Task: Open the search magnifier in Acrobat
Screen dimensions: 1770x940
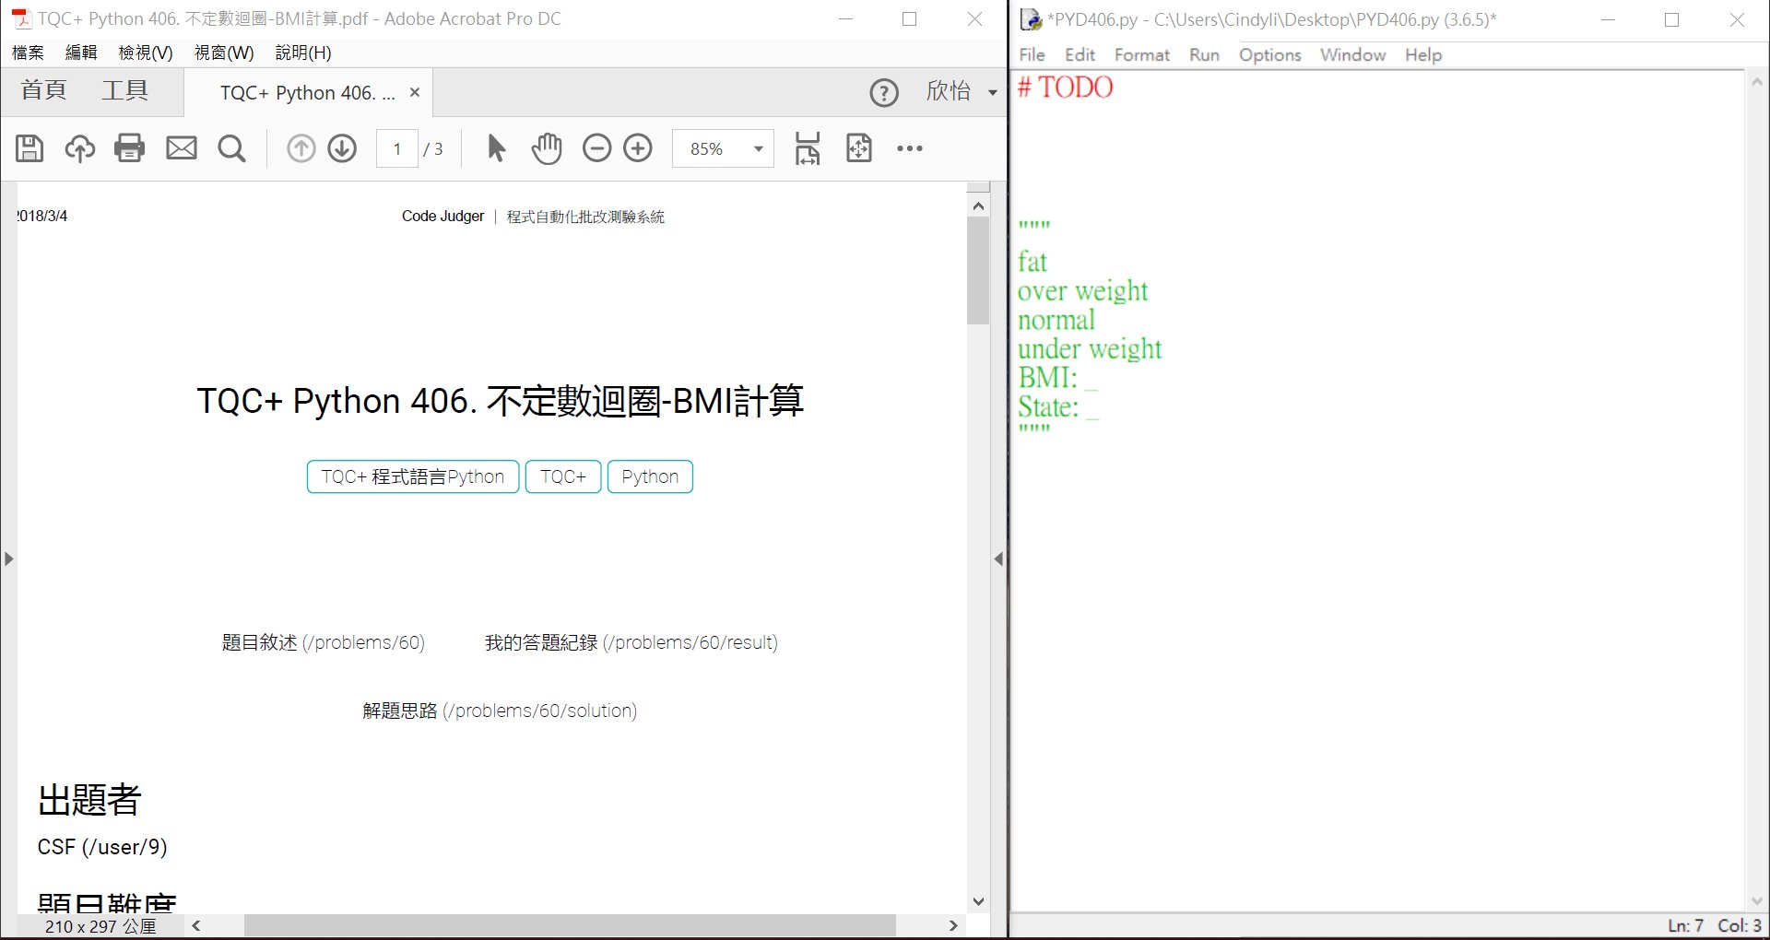Action: pos(231,148)
